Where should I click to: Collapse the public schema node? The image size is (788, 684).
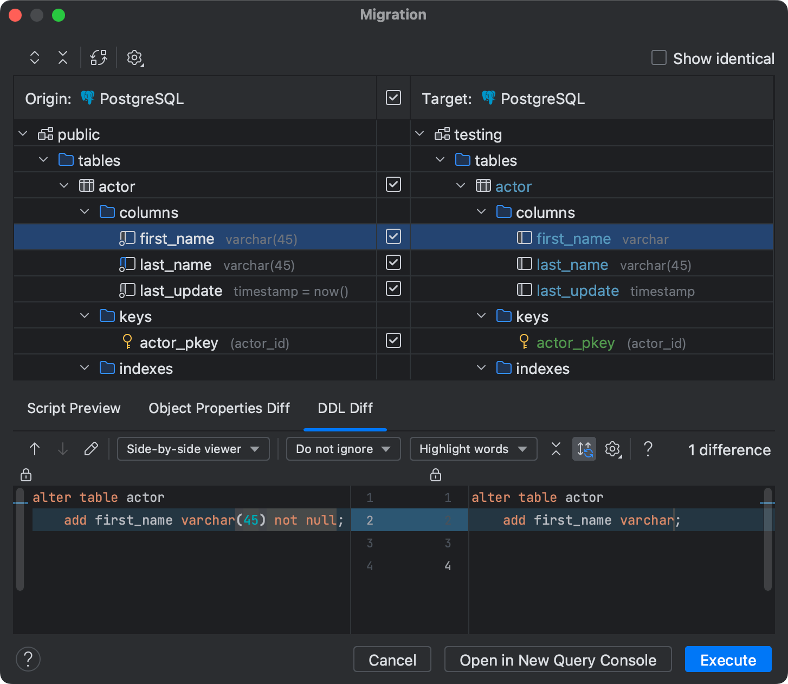pos(22,133)
